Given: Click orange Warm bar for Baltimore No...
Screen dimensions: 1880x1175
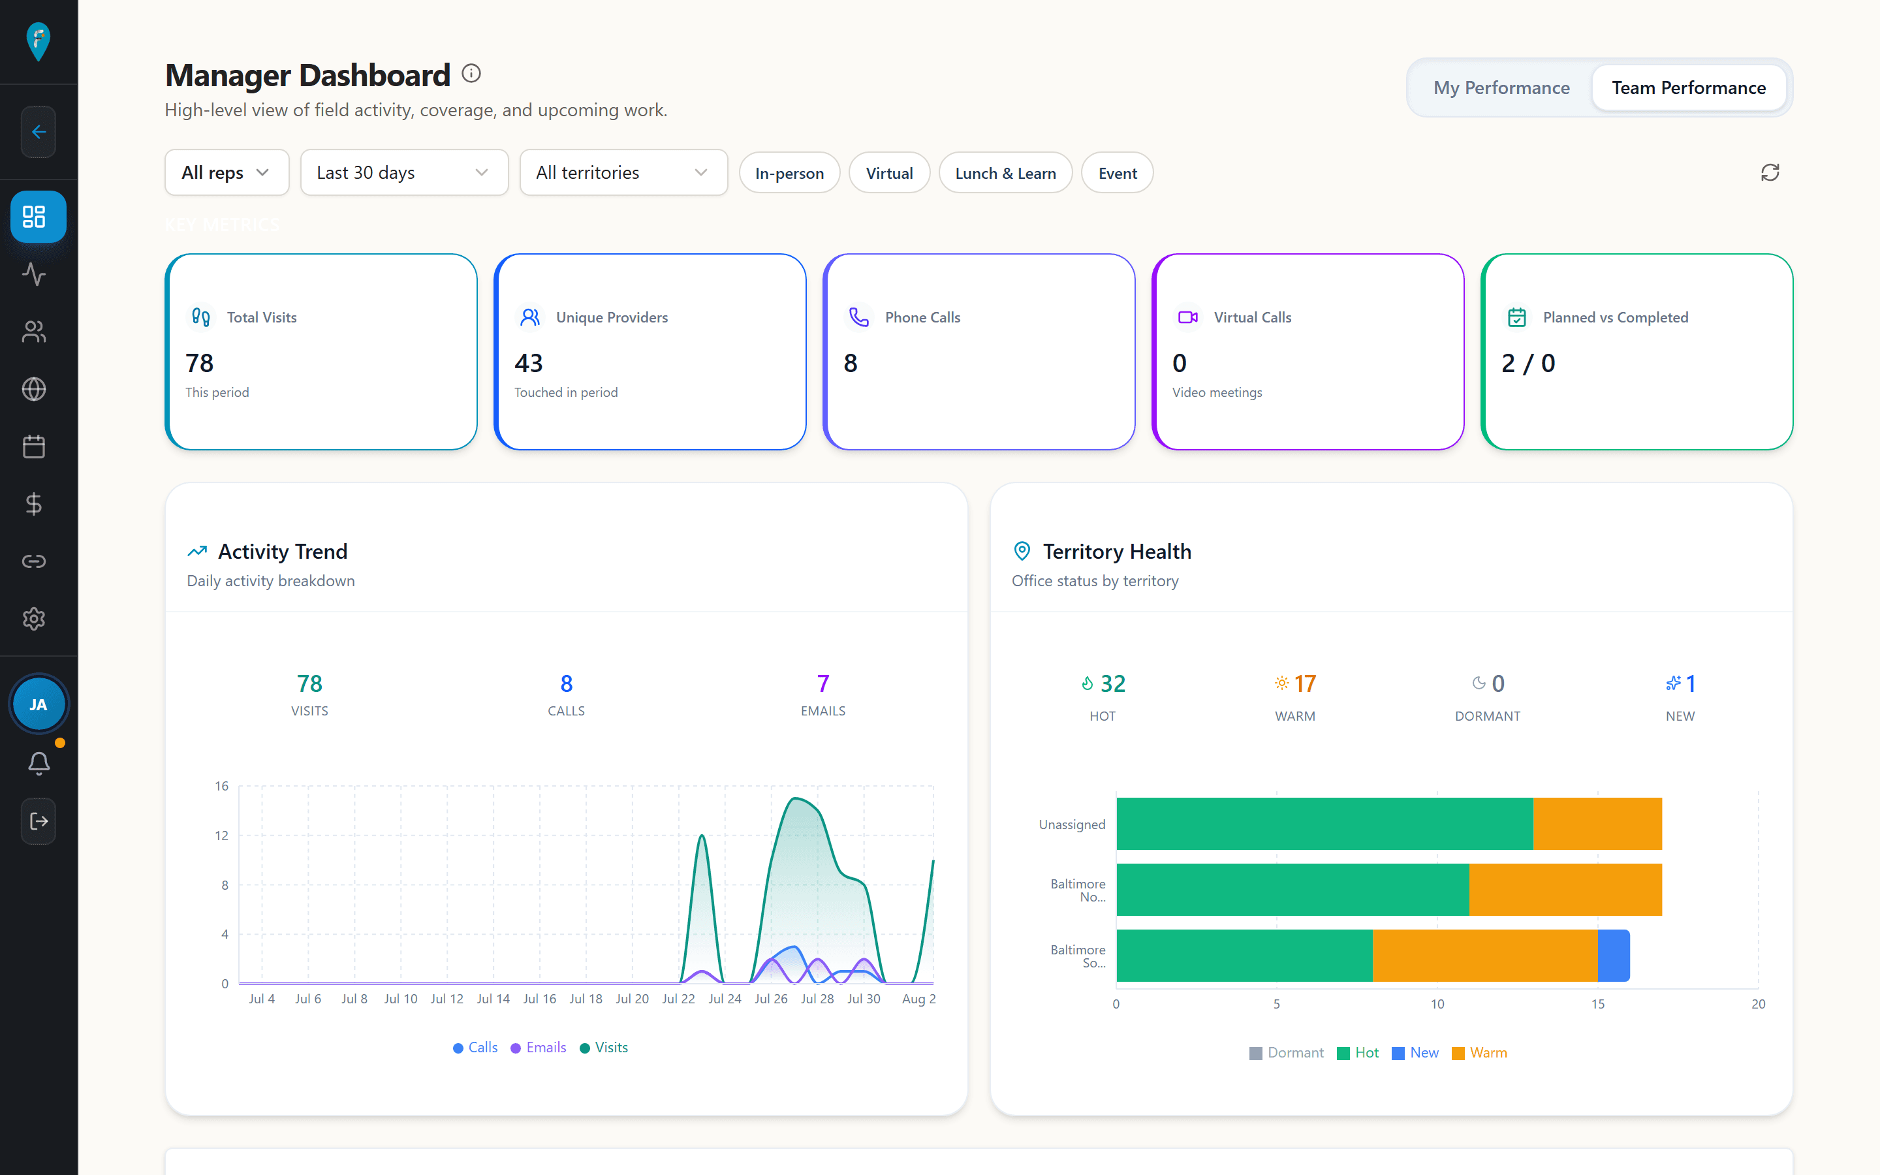Looking at the screenshot, I should click(x=1565, y=890).
